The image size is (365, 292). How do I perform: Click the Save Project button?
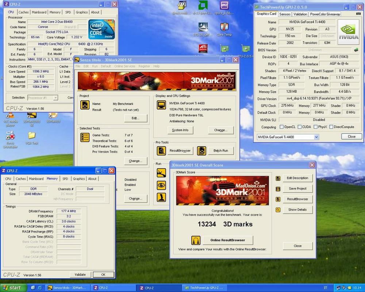(297, 189)
